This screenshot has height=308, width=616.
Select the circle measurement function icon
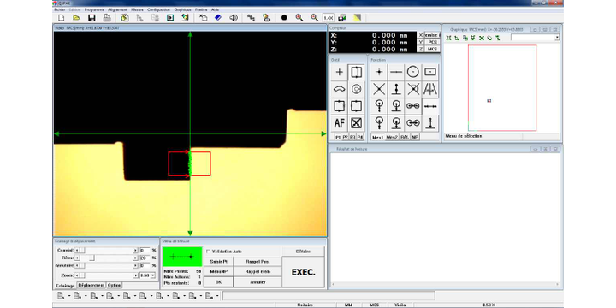coord(413,72)
